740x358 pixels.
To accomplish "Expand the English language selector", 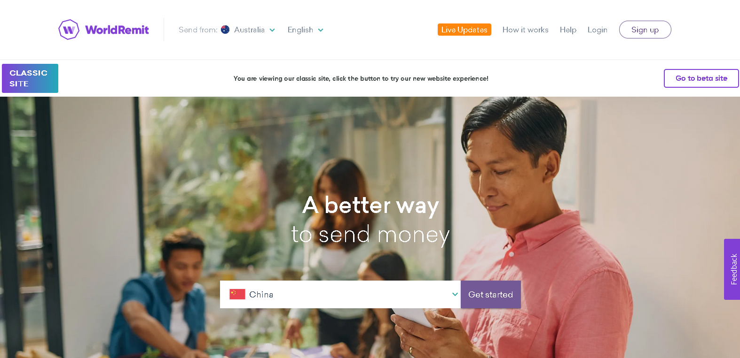I will 306,30.
